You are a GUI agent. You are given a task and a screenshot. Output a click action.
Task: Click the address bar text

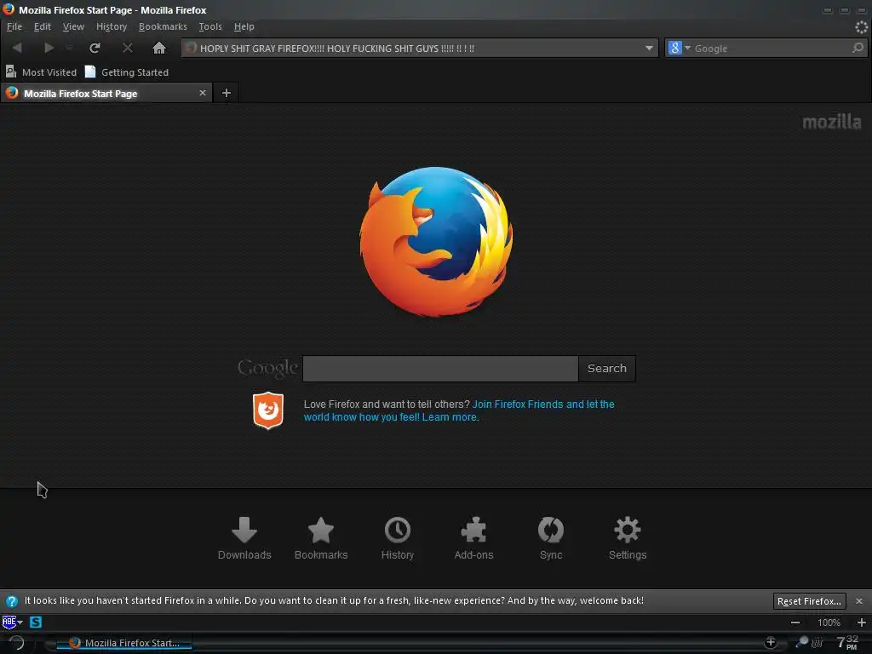tap(337, 49)
